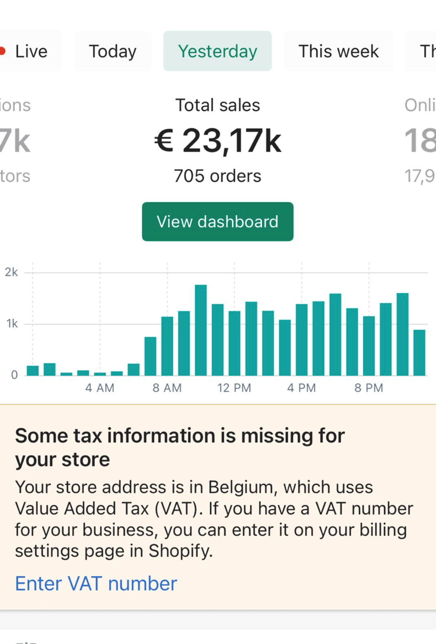Select the first bar in the sales chart
The height and width of the screenshot is (644, 436).
[x=33, y=370]
